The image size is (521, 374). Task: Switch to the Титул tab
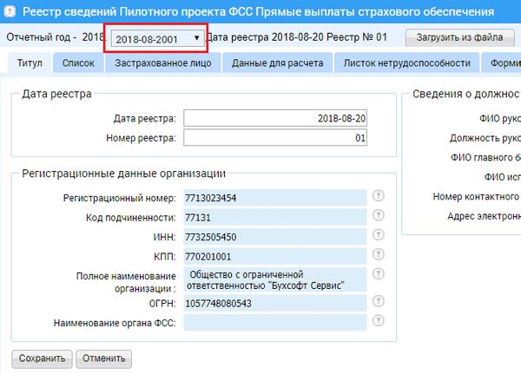28,63
